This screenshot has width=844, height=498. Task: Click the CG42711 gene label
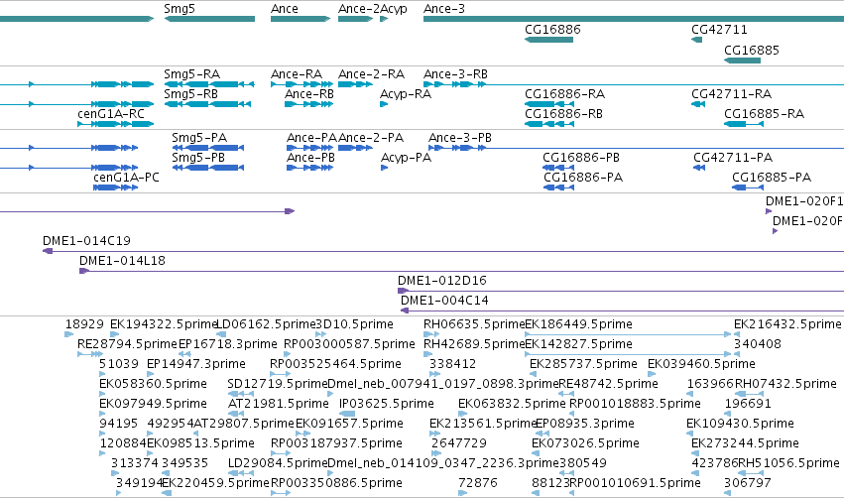719,30
